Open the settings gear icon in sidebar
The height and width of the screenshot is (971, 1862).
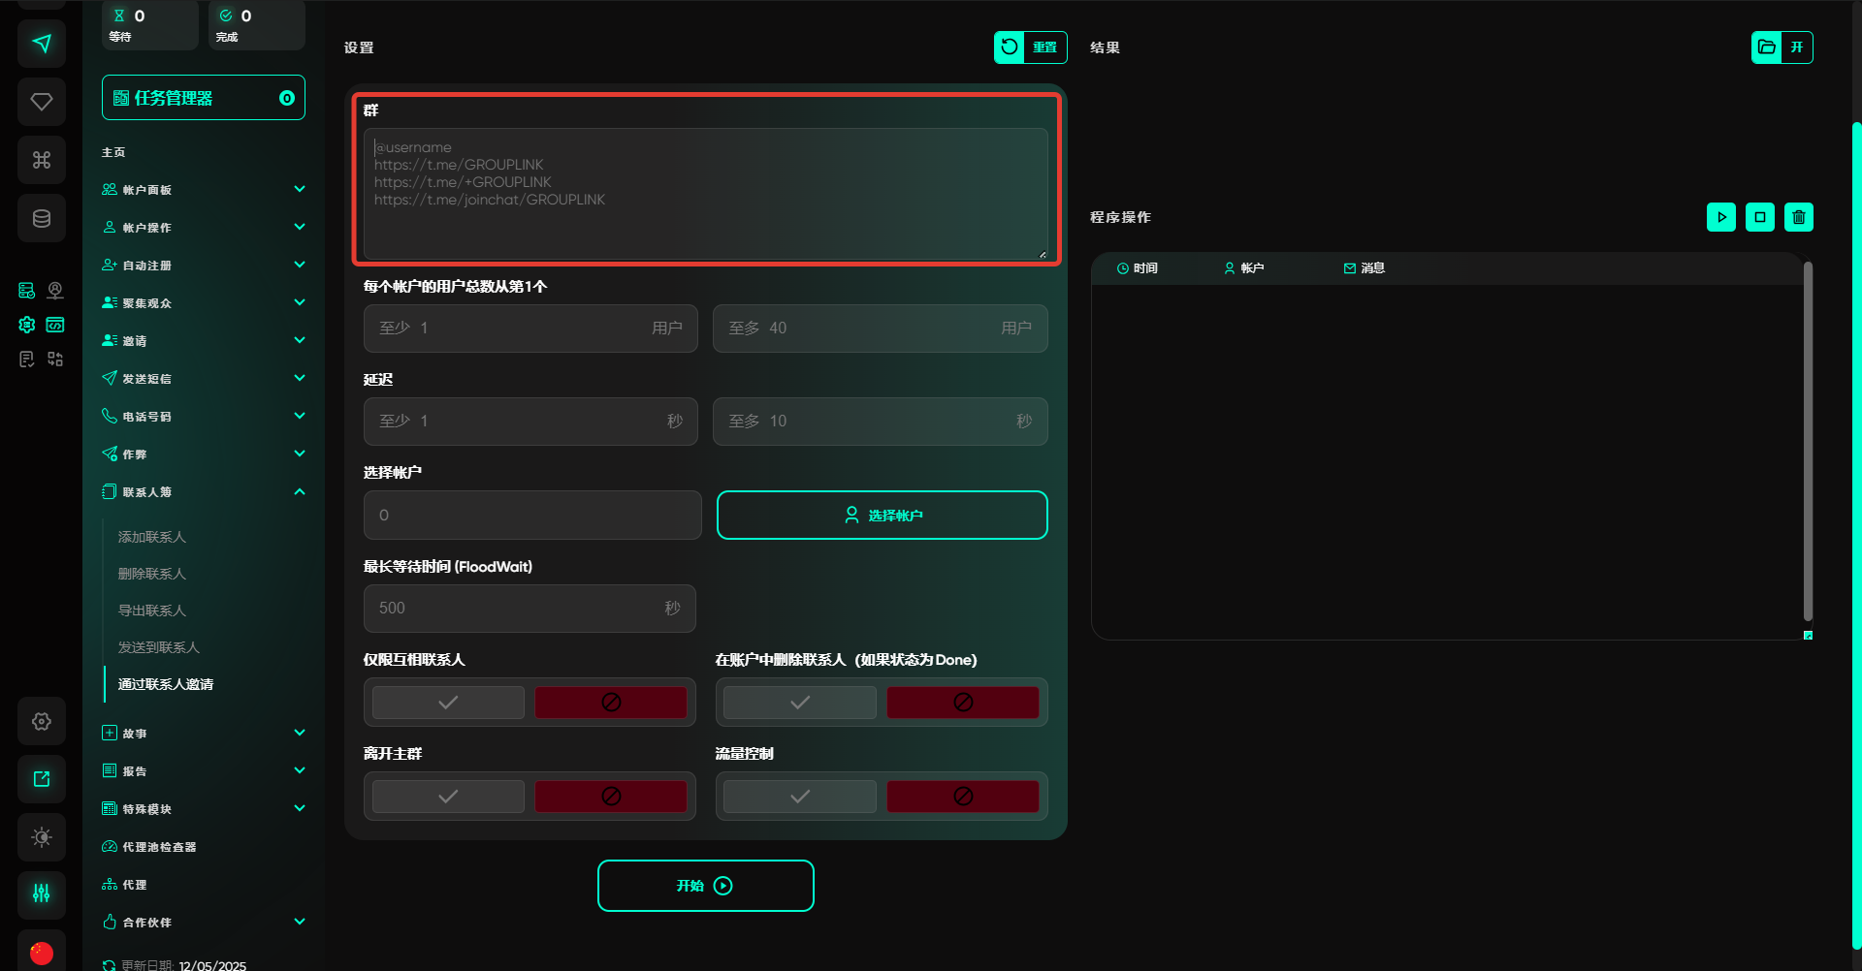42,721
